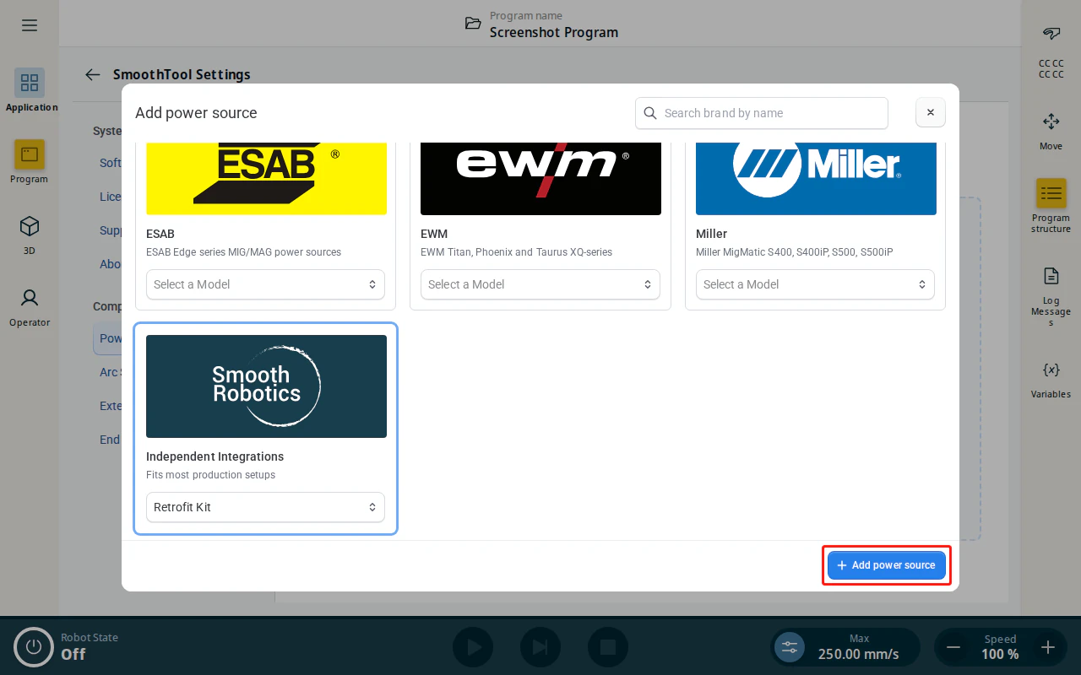The image size is (1081, 675).
Task: Click the ESAB Edge series description
Action: [243, 252]
